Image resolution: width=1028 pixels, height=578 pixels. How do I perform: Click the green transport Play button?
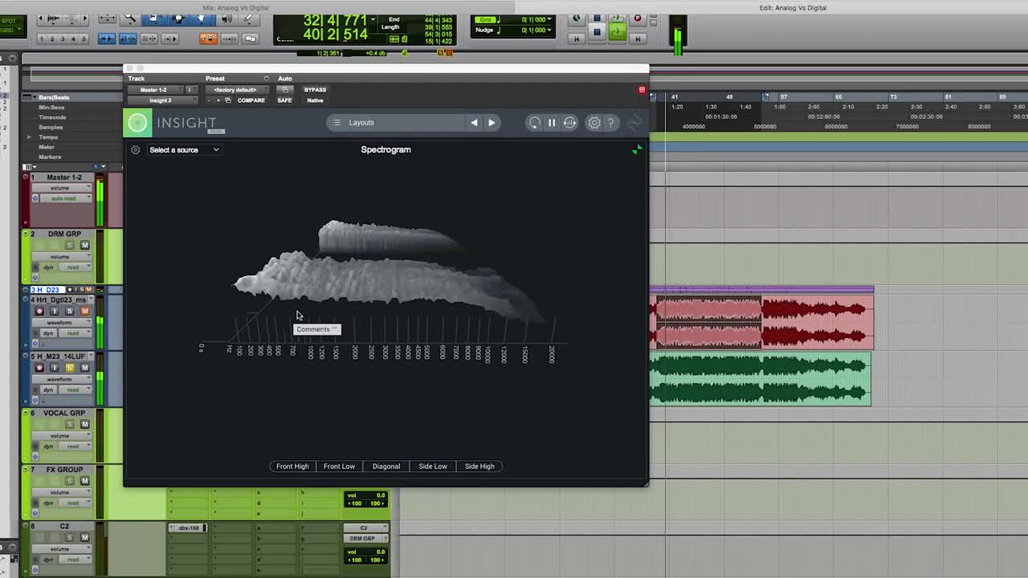[617, 31]
